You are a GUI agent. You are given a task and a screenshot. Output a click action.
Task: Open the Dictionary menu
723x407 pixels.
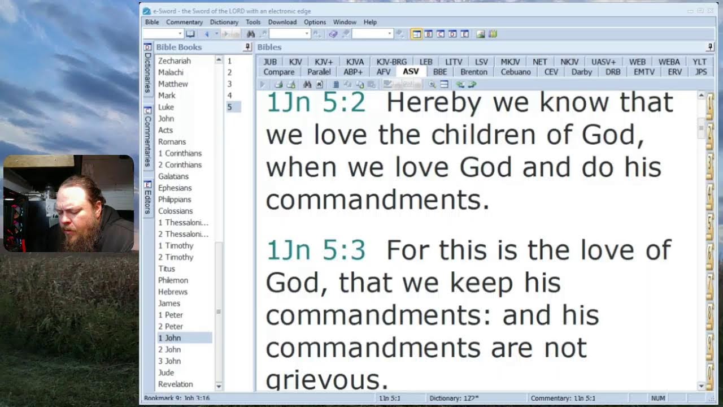[x=224, y=22]
